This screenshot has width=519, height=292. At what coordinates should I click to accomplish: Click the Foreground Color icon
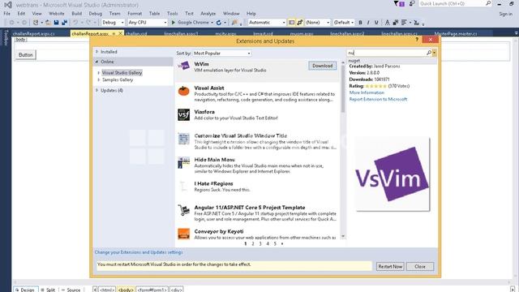pos(387,23)
